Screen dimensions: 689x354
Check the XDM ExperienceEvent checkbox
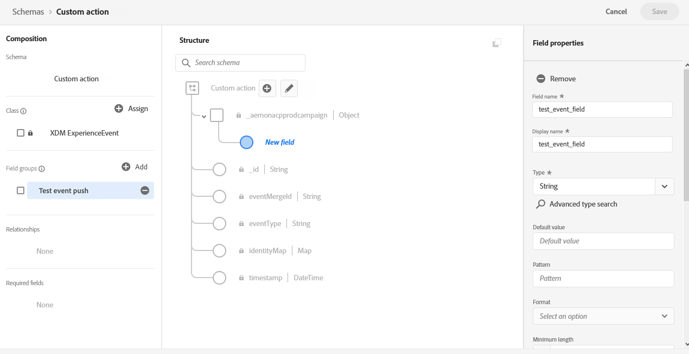pos(21,133)
